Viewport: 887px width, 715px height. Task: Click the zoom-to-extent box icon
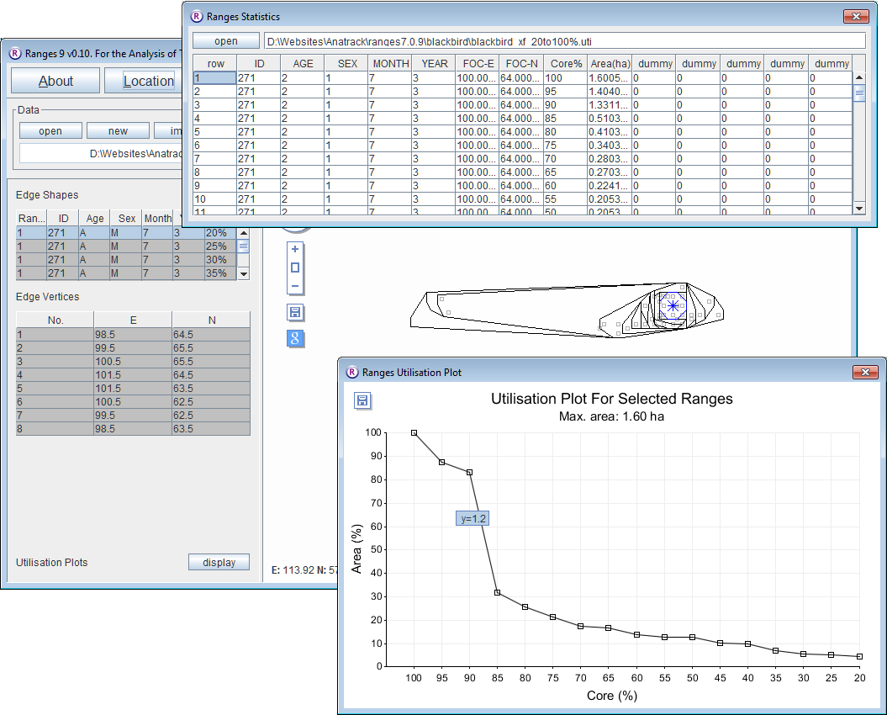click(294, 267)
